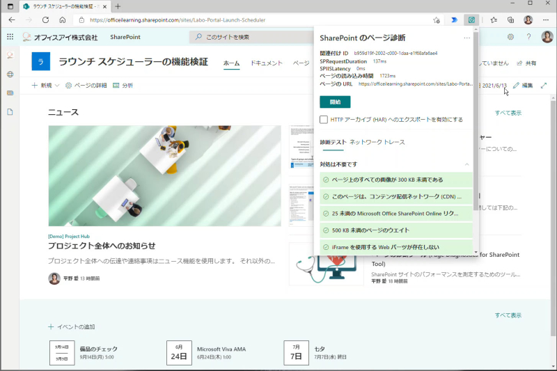Open the ドキュメント navigation tab
The image size is (557, 371).
[267, 63]
